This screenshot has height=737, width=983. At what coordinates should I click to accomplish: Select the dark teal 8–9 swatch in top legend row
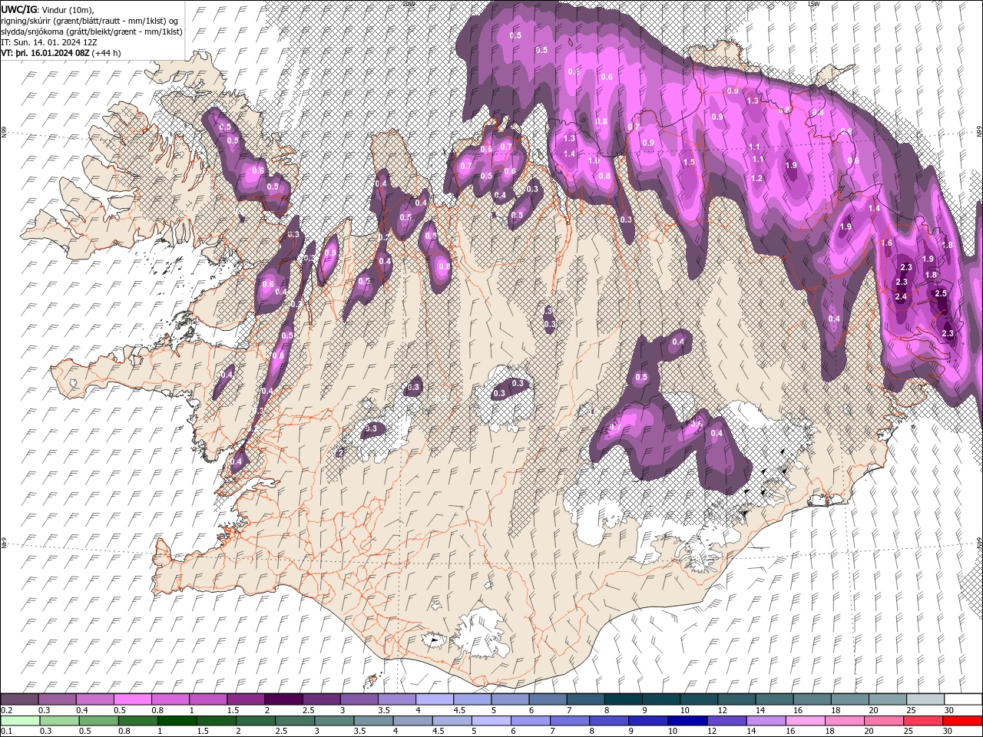pyautogui.click(x=622, y=699)
